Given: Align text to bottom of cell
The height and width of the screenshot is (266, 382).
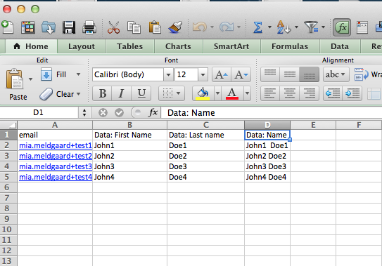Looking at the screenshot, I should point(309,74).
